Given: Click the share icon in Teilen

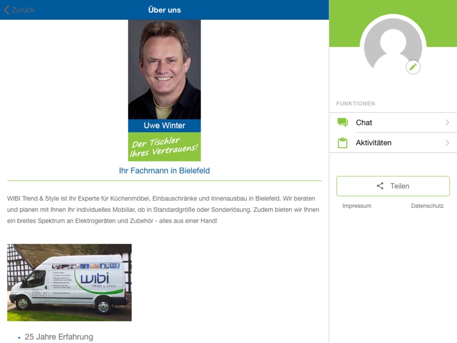Looking at the screenshot, I should click(x=380, y=186).
